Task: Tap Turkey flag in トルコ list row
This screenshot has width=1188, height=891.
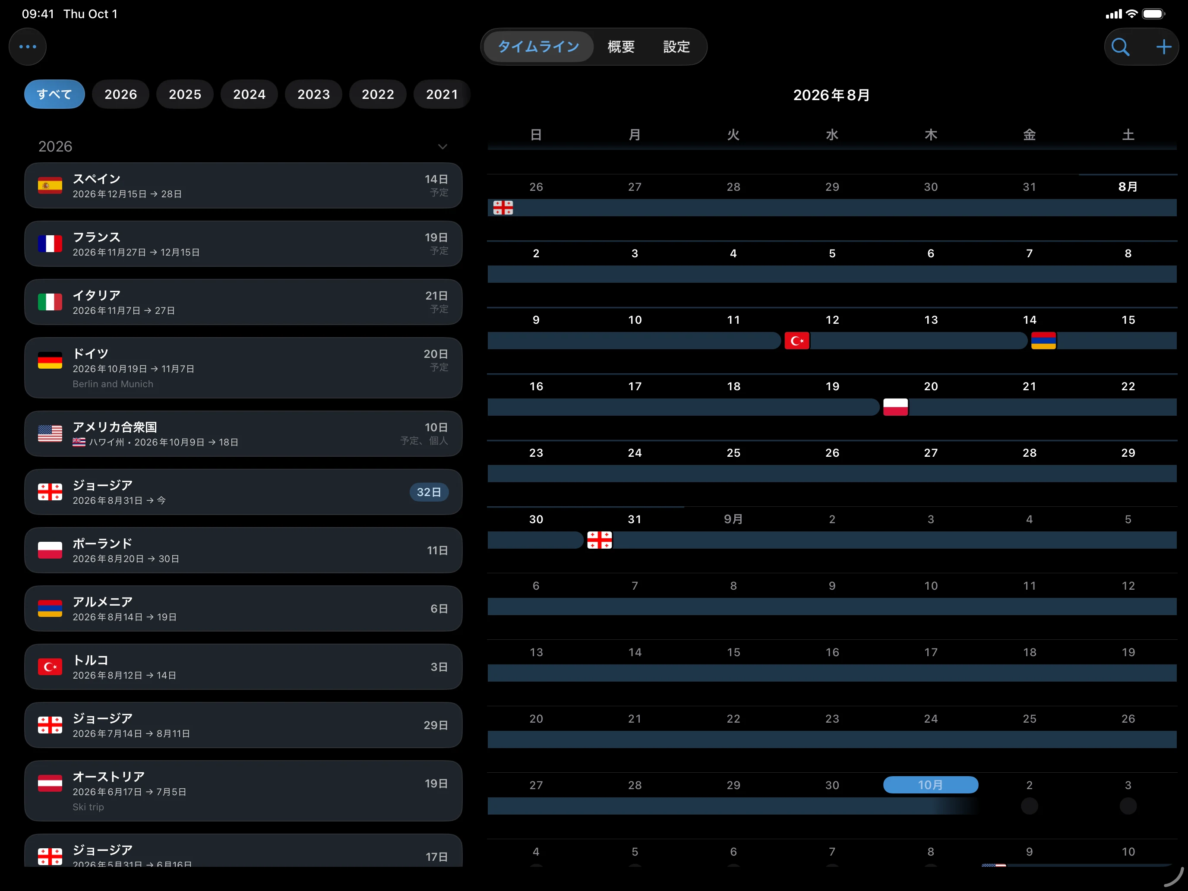Action: [50, 667]
